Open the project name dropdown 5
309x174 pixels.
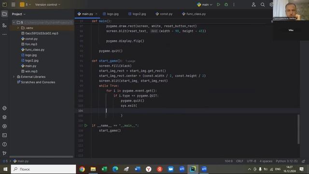(26, 4)
